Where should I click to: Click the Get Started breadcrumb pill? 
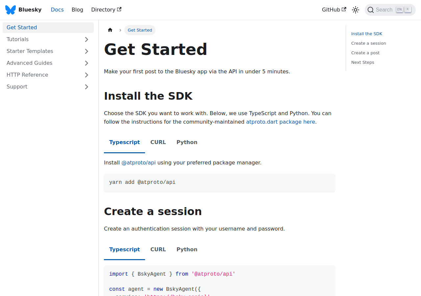coord(140,30)
